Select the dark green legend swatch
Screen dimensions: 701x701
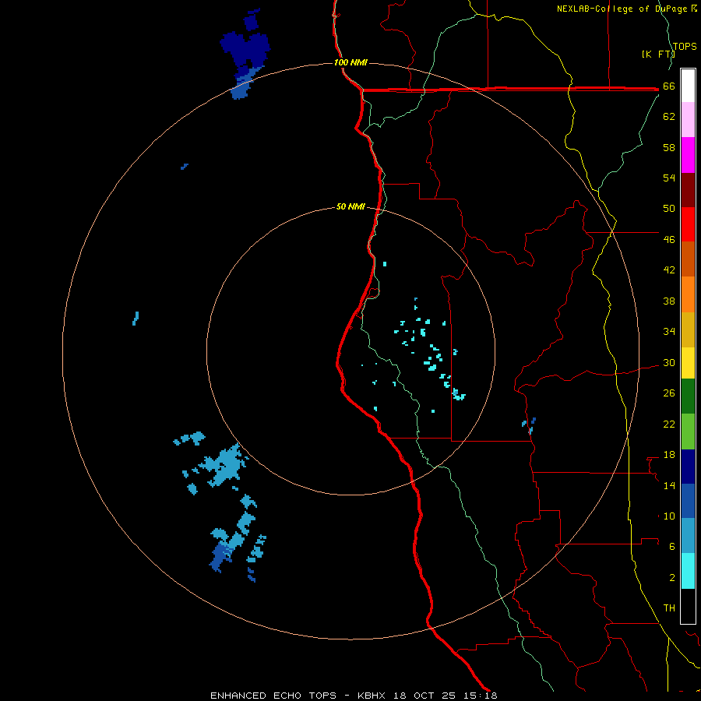pyautogui.click(x=688, y=396)
